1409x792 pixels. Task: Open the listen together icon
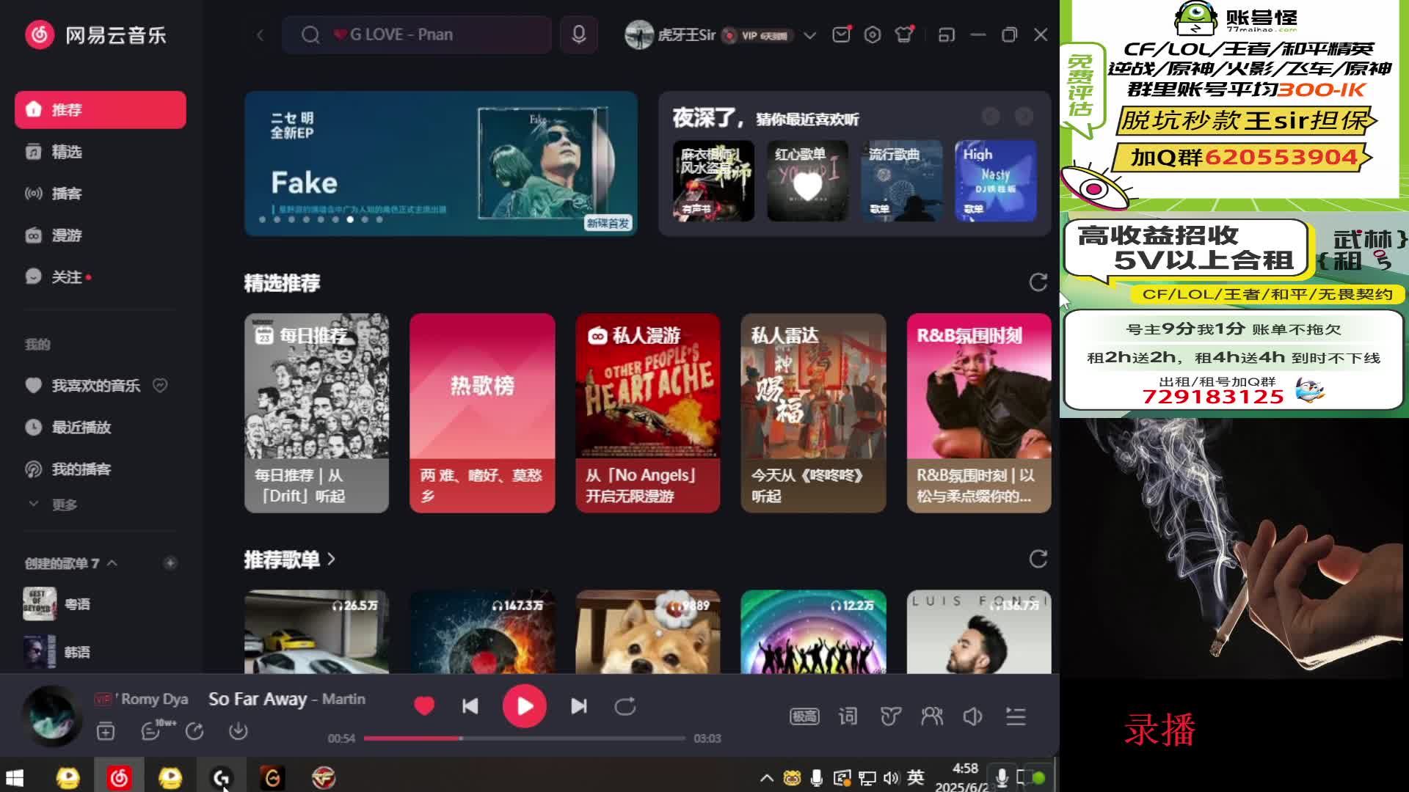pos(932,716)
